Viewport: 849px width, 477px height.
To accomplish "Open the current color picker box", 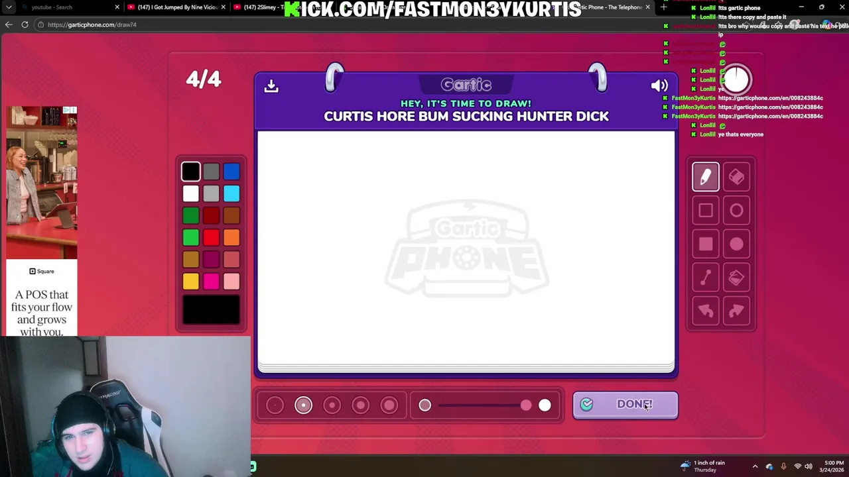I will (x=211, y=310).
